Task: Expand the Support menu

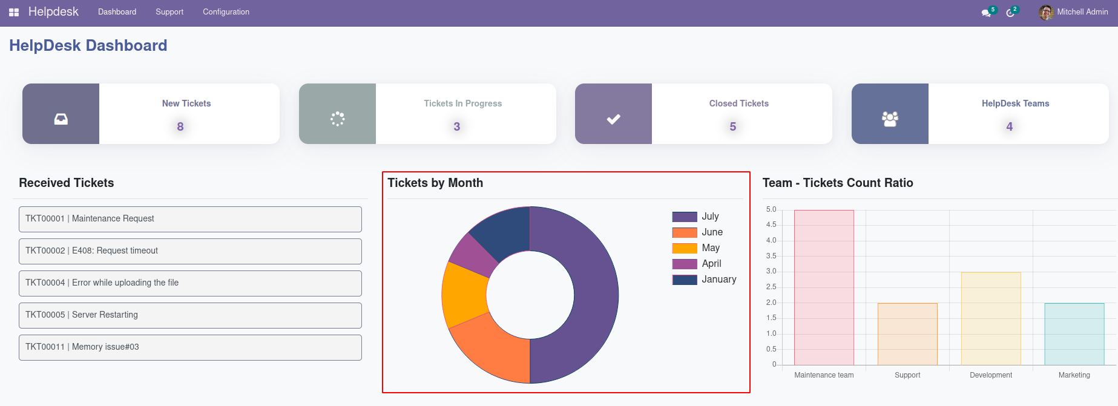Action: 169,12
